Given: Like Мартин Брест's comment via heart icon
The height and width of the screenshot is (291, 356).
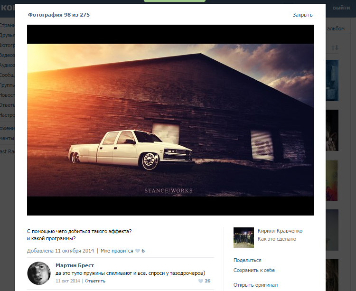Looking at the screenshot, I should [200, 281].
